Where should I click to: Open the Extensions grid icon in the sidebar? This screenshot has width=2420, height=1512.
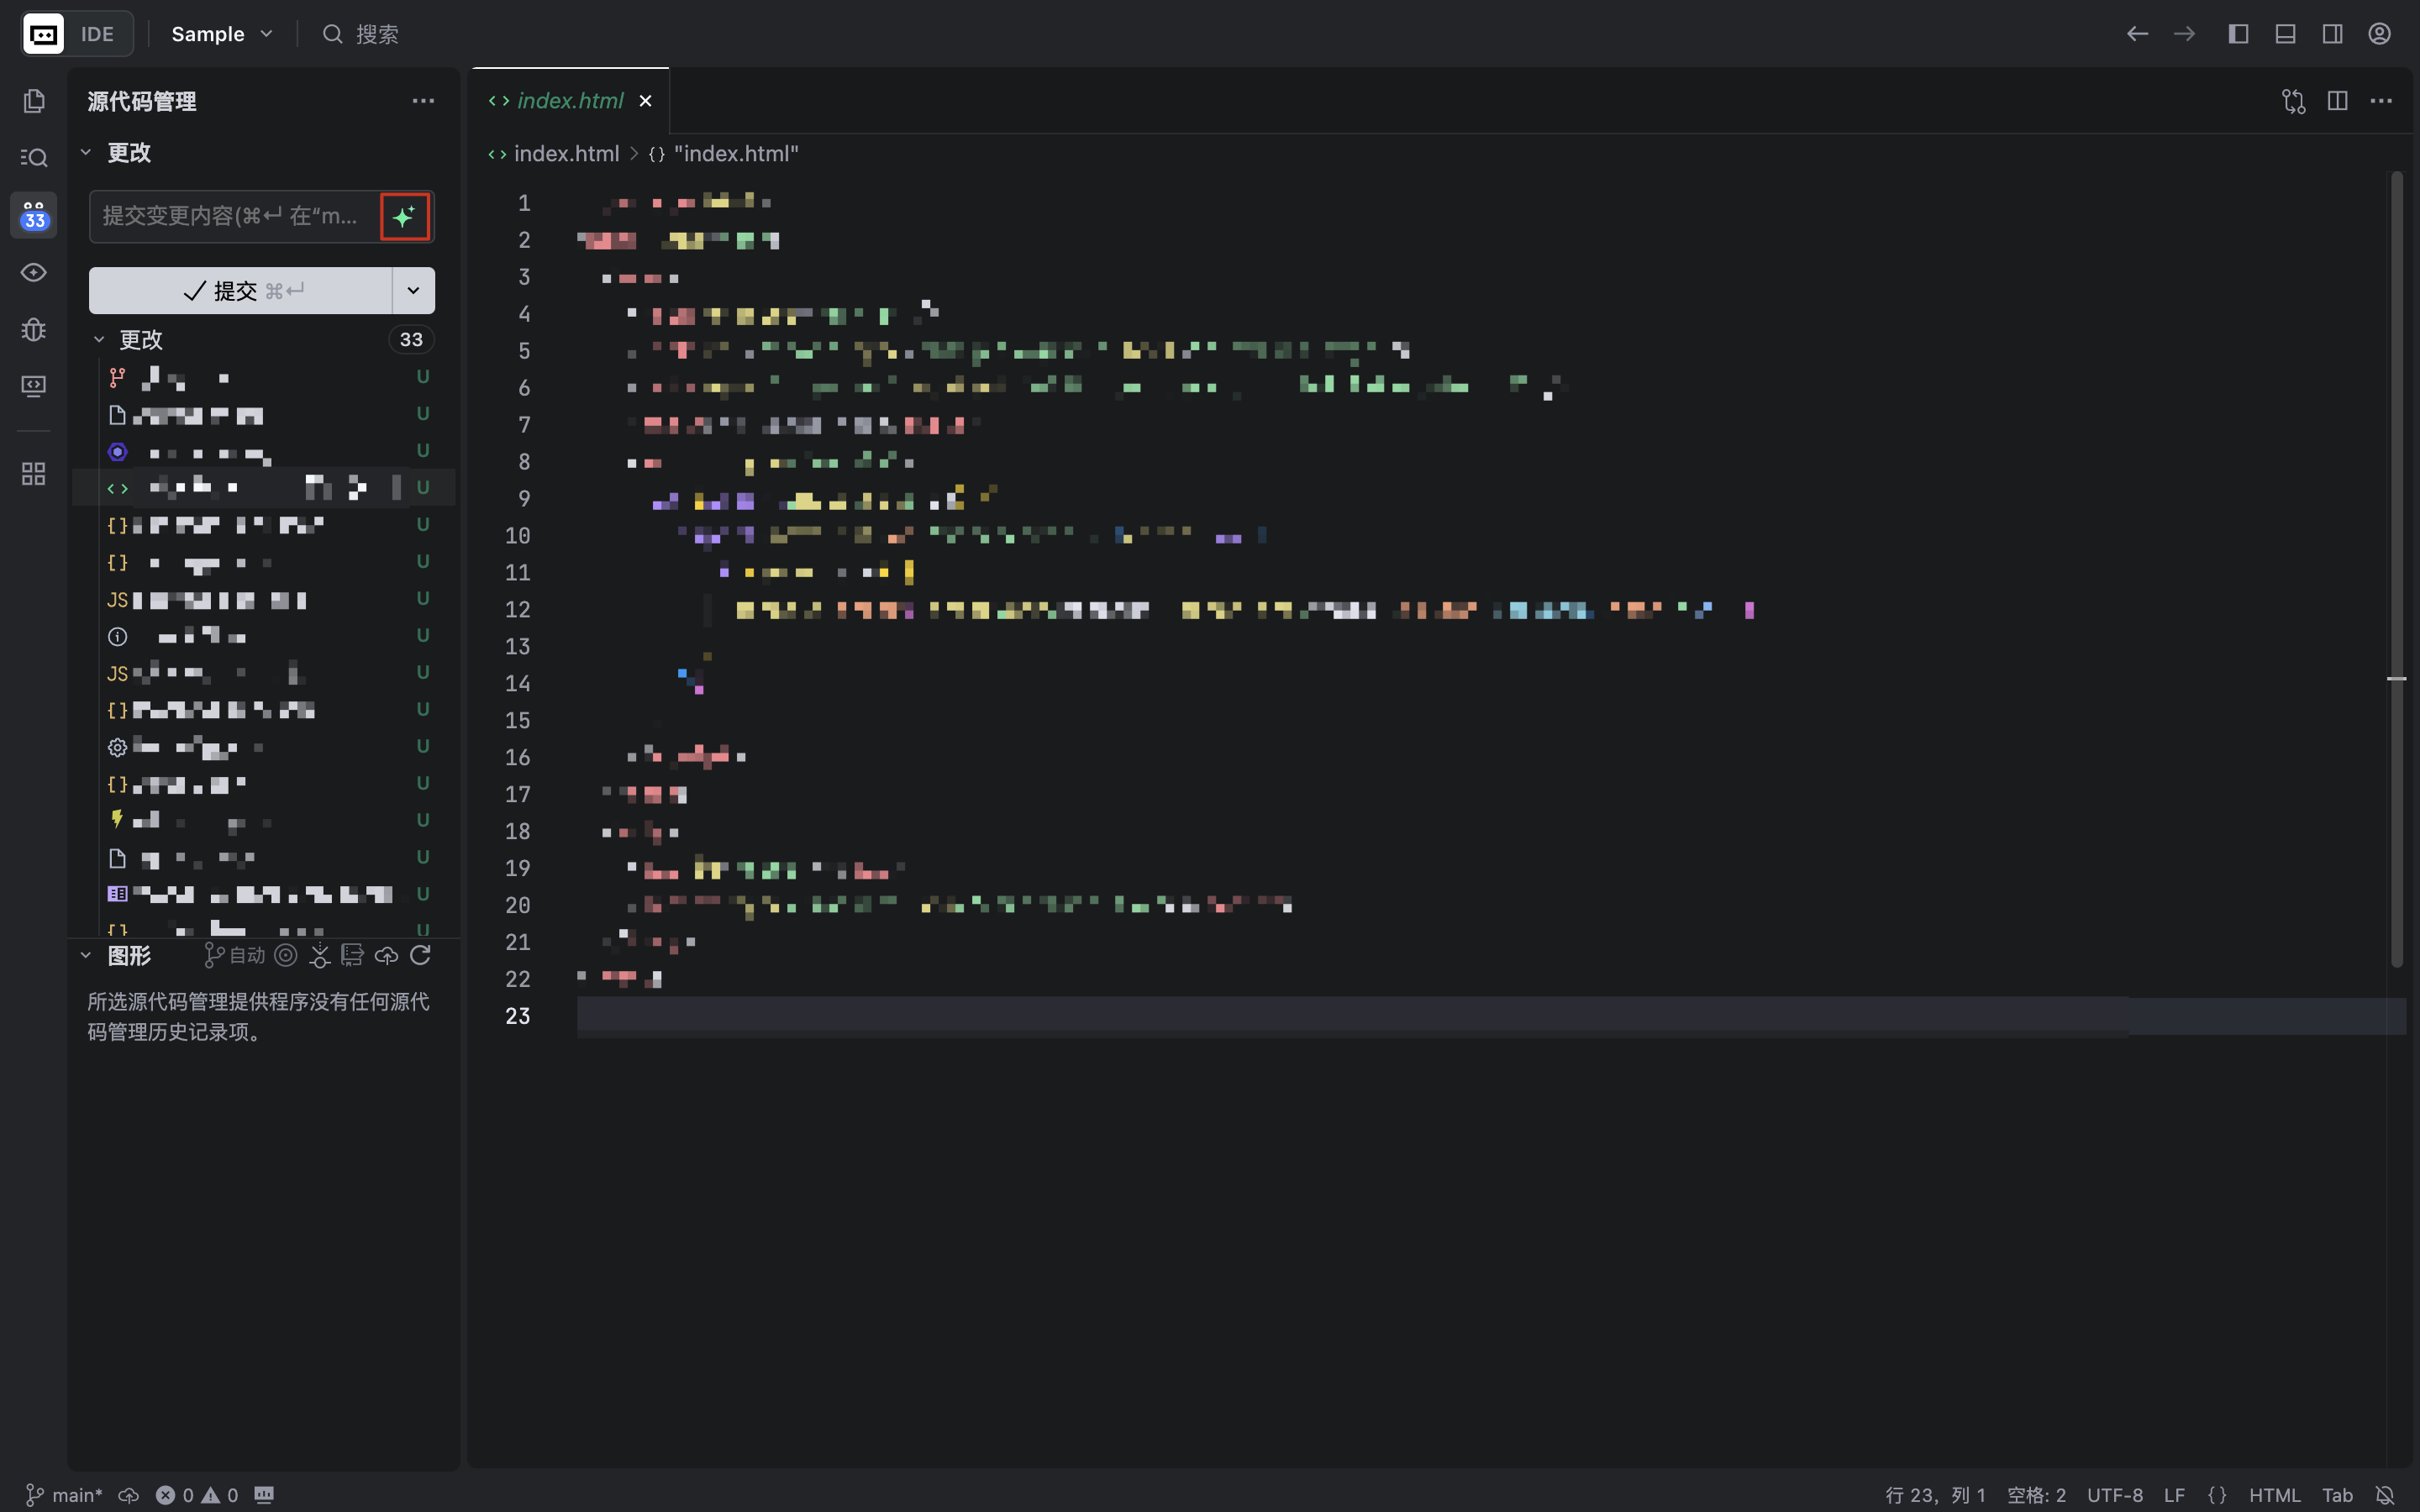[x=34, y=473]
